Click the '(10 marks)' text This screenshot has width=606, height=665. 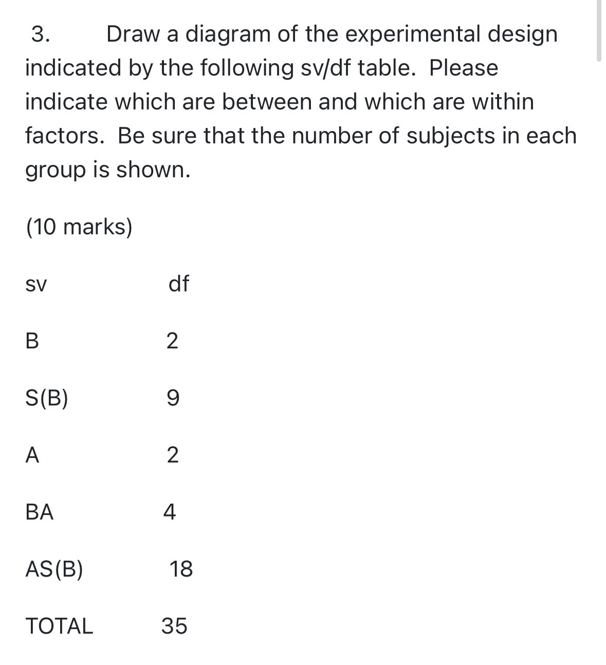79,227
